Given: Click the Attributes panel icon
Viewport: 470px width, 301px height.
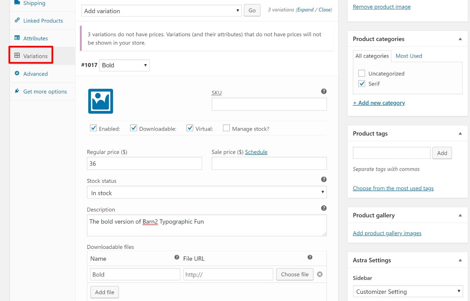Looking at the screenshot, I should click(x=17, y=38).
